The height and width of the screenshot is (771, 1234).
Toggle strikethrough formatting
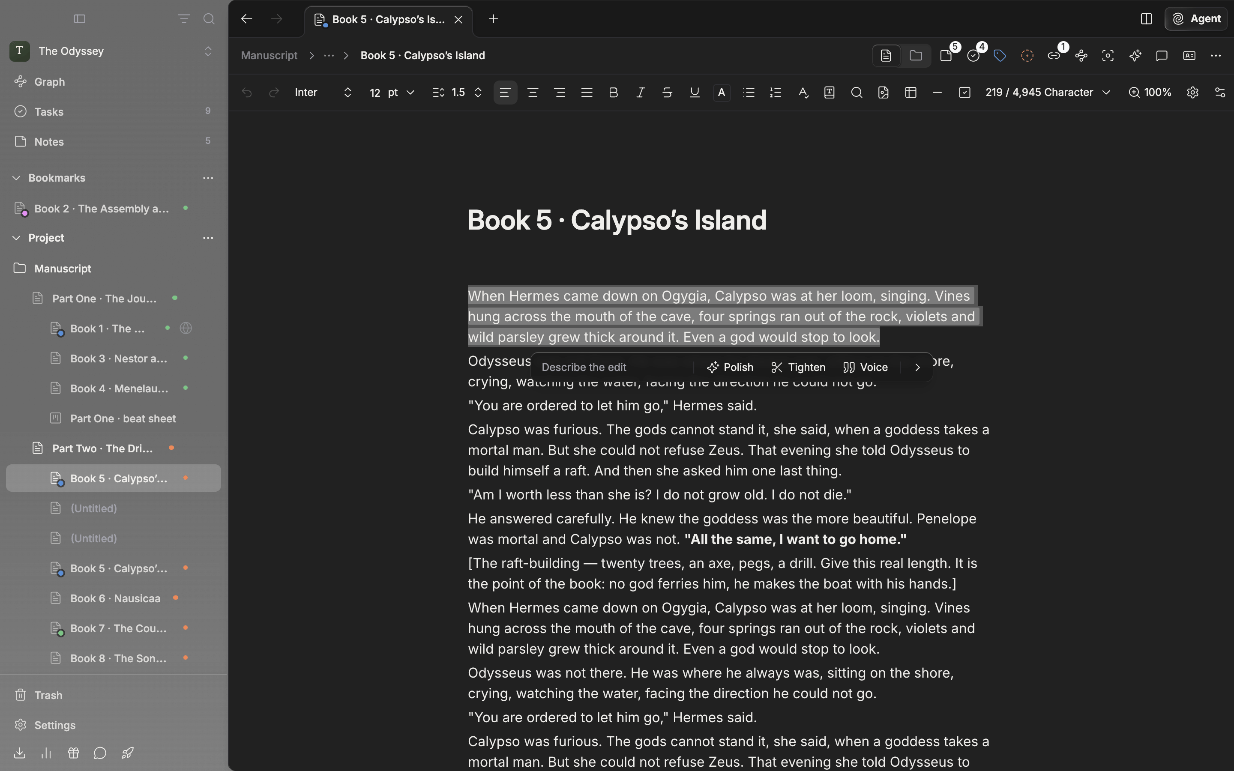coord(668,92)
